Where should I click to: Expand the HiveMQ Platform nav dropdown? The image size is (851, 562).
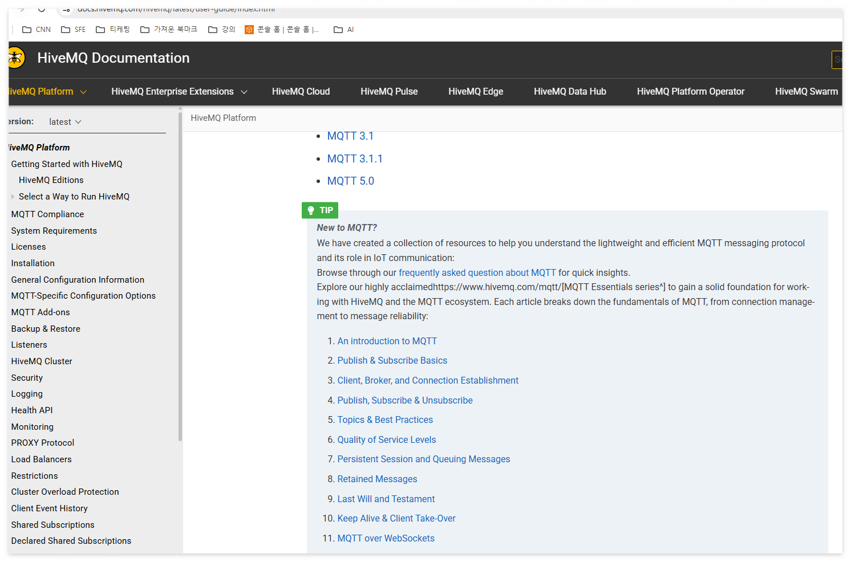coord(83,92)
